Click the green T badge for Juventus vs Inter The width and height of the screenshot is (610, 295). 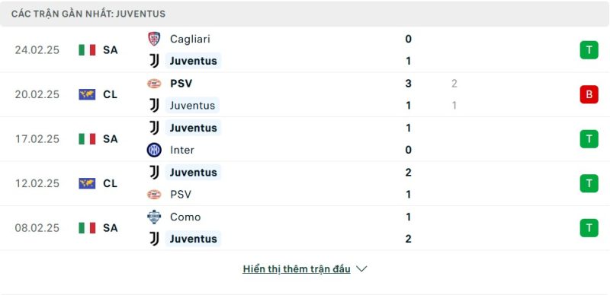pos(589,139)
